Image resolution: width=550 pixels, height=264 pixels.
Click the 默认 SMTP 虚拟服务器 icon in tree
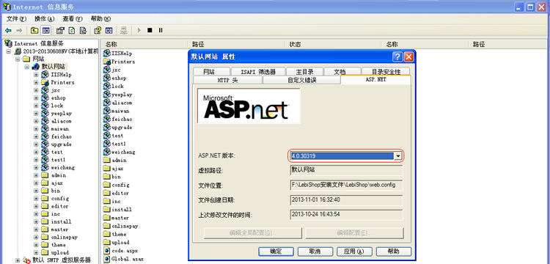tap(26, 260)
